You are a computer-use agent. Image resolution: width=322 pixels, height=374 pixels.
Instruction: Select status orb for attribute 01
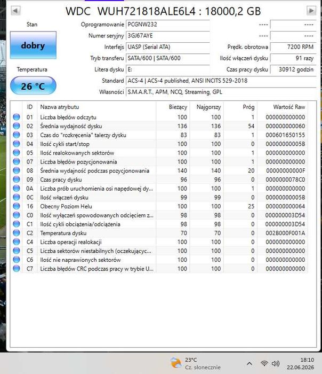click(x=17, y=117)
